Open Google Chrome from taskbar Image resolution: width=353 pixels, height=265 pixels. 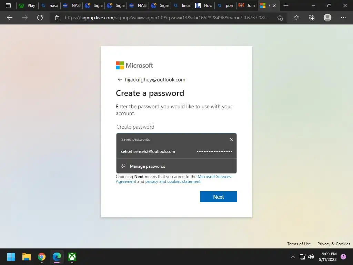(x=42, y=257)
